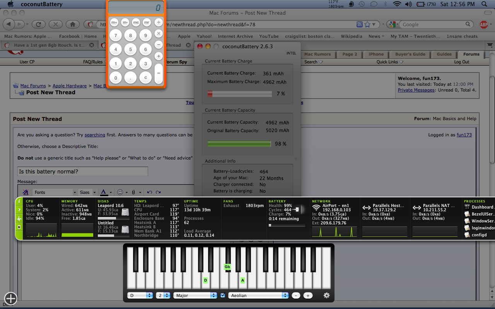Viewport: 495px width, 309px height.
Task: Click the remove text formatting icon
Action: coord(26,192)
